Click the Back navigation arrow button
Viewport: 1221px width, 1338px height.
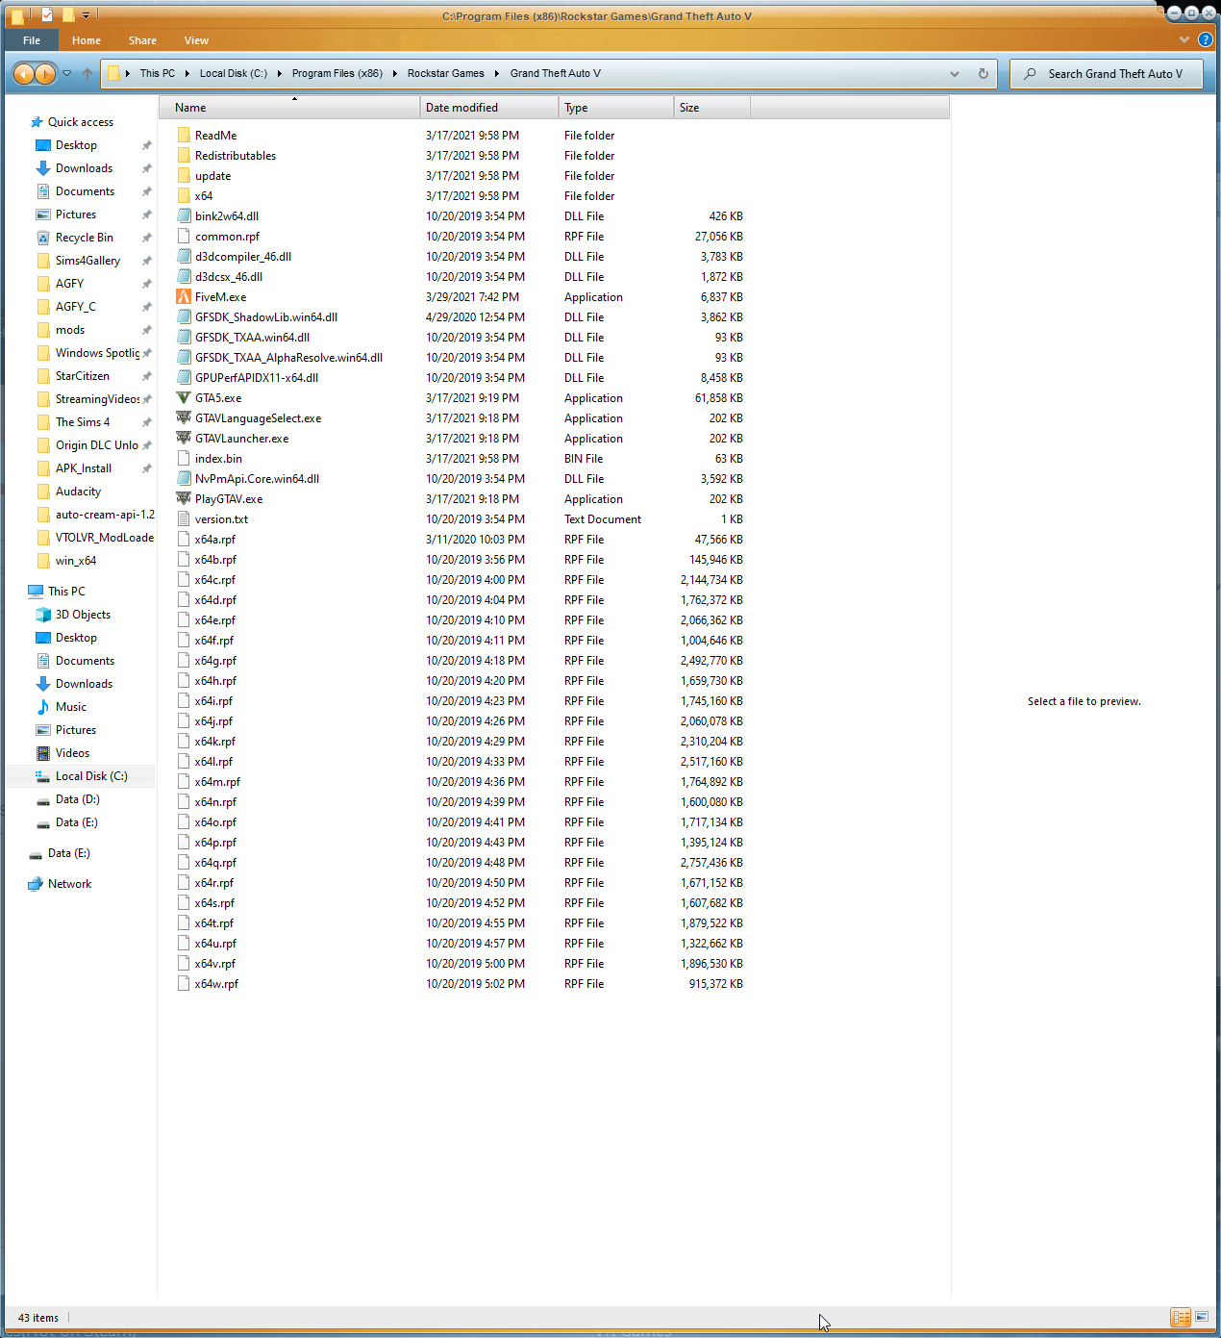pos(24,74)
